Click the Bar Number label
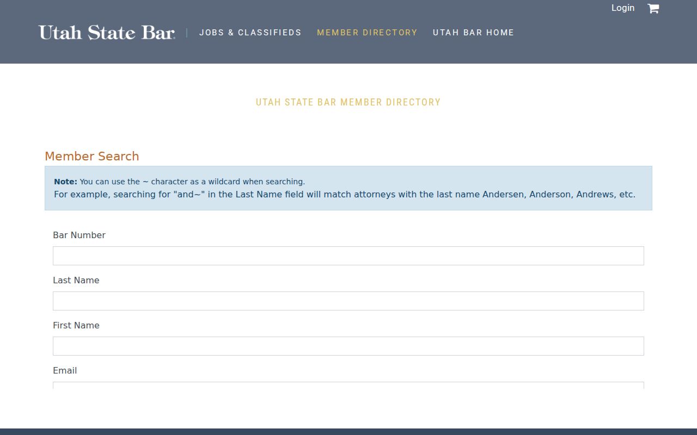 coord(79,235)
